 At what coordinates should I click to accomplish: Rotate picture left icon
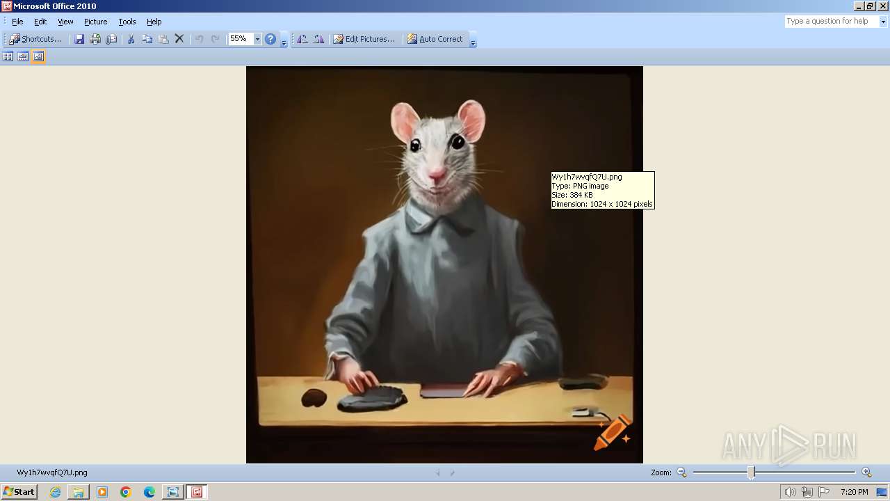tap(302, 39)
